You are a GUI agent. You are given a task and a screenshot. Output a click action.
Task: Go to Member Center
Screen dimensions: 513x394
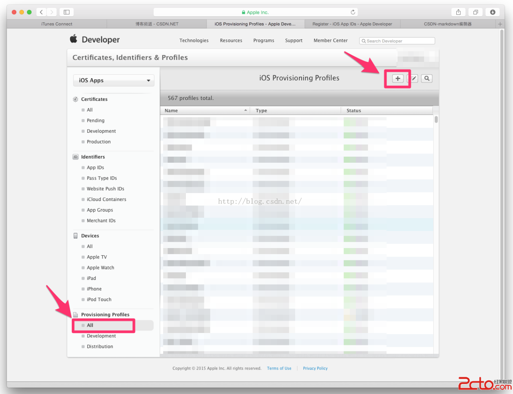coord(331,41)
